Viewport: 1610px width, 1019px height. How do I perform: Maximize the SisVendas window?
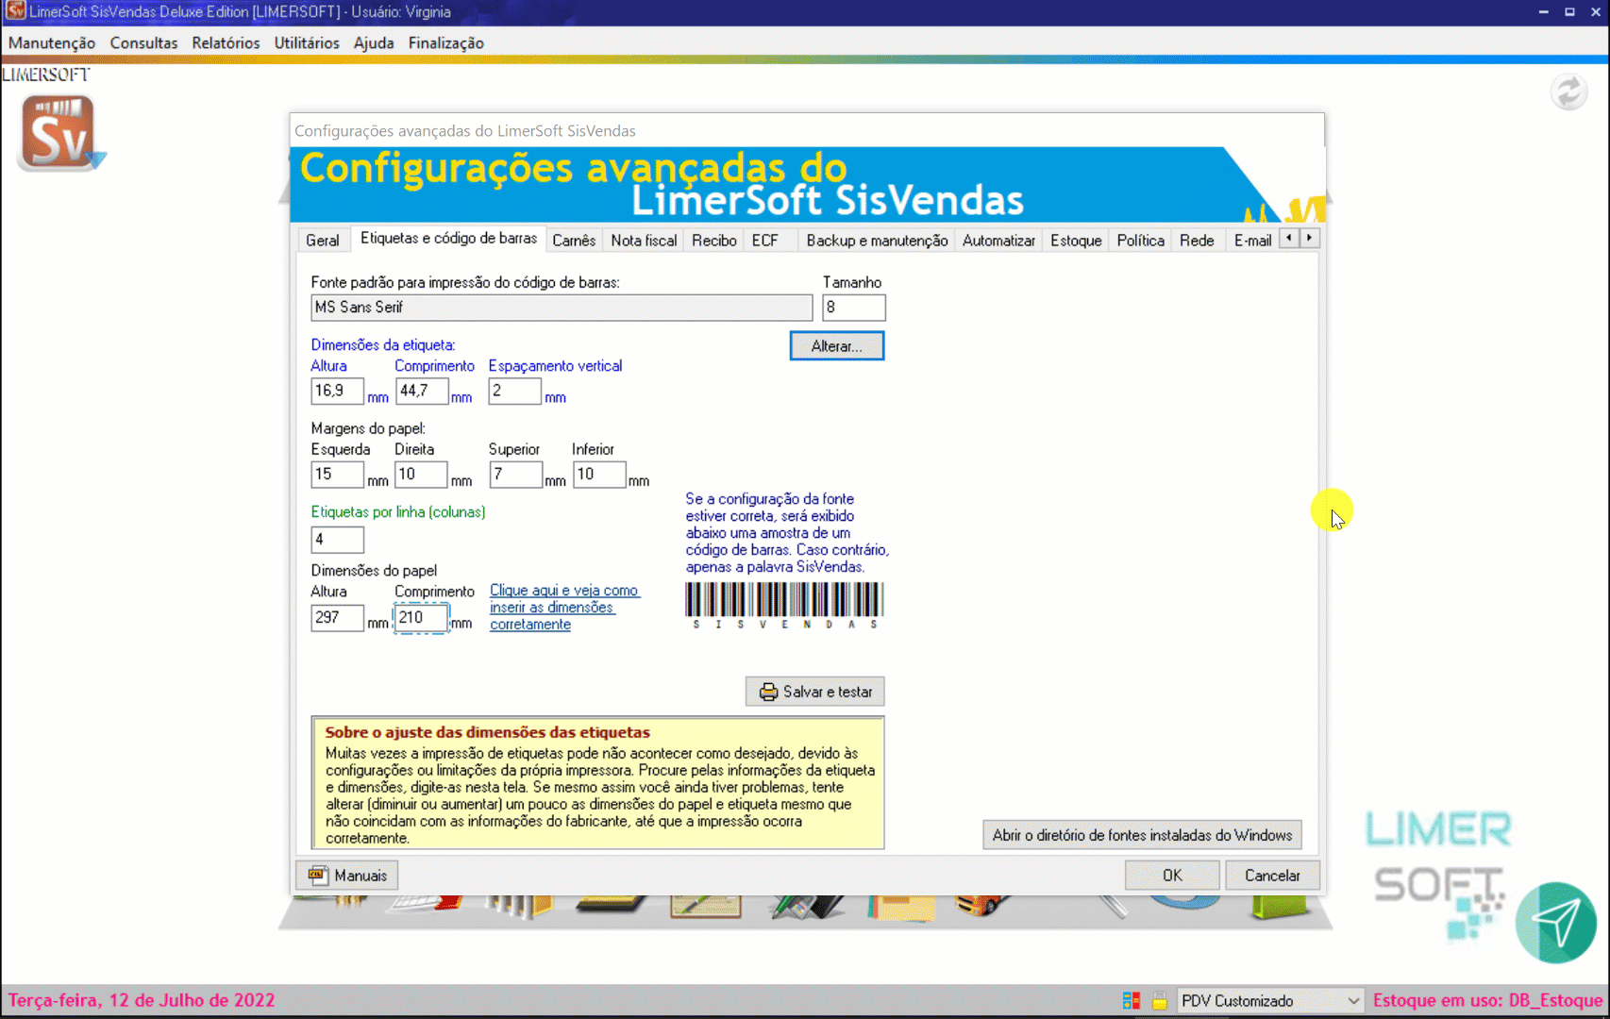1569,12
